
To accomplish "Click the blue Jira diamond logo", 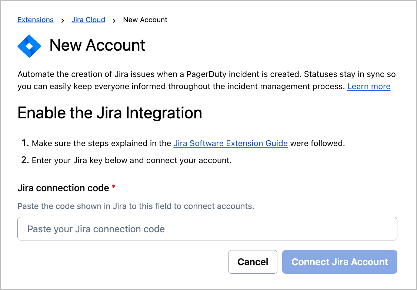I will [x=29, y=45].
